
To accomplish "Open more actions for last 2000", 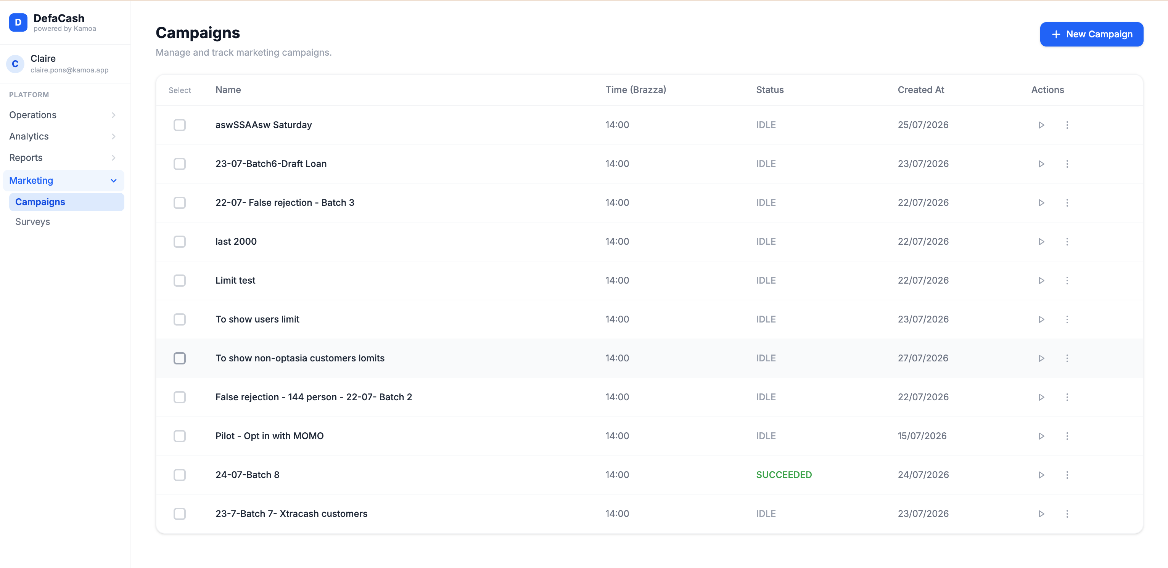I will click(x=1067, y=242).
